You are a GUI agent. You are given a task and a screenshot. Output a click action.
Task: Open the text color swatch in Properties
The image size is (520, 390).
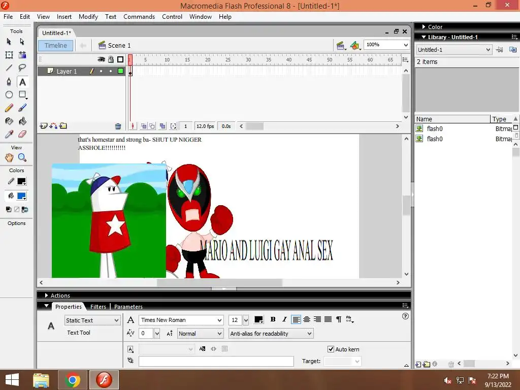point(258,320)
